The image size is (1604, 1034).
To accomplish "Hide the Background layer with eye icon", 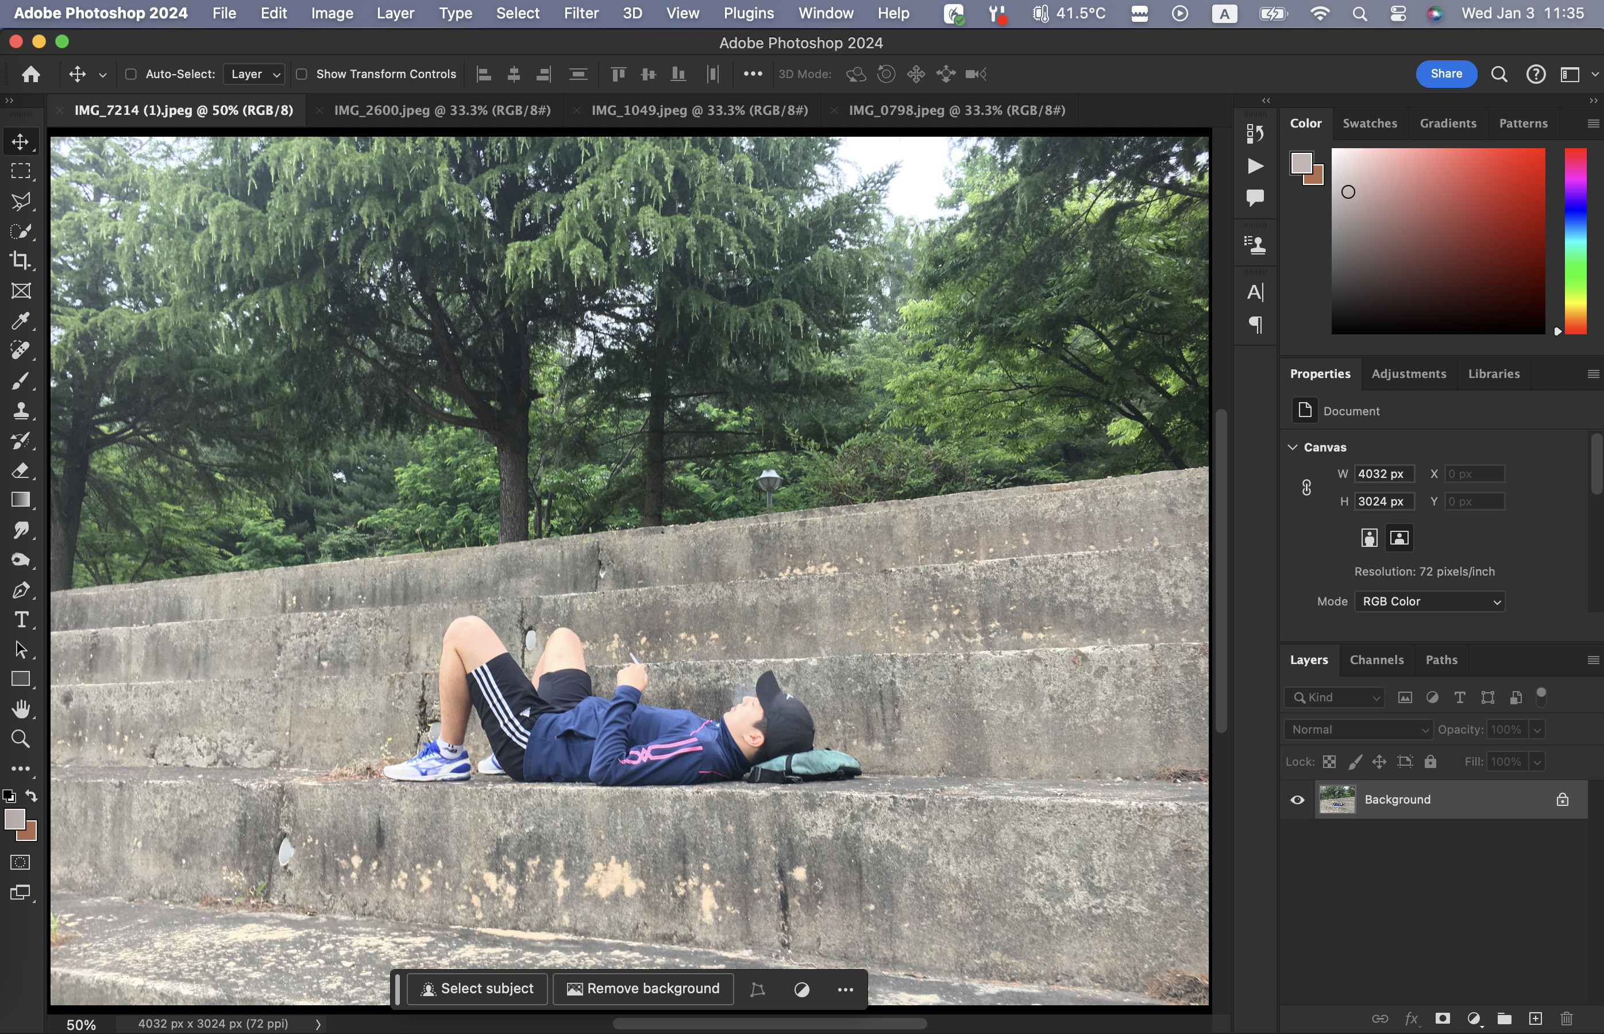I will coord(1297,800).
